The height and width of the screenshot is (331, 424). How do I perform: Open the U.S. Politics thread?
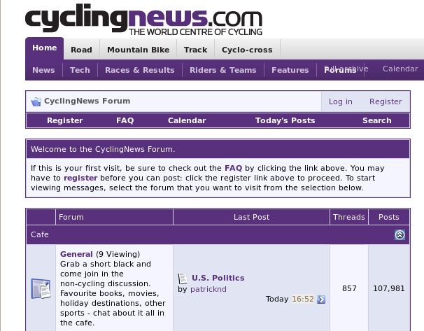point(218,278)
